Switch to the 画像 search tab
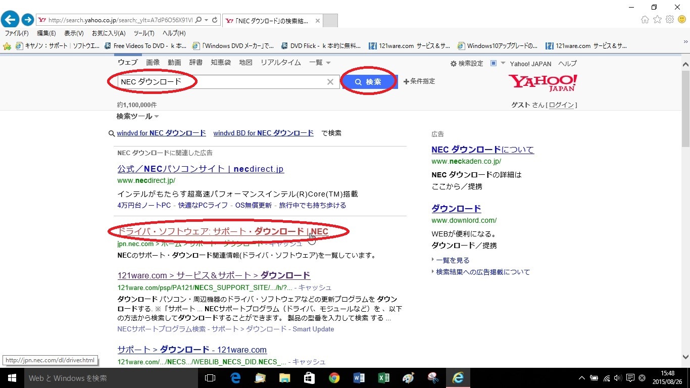This screenshot has width=690, height=388. [153, 63]
